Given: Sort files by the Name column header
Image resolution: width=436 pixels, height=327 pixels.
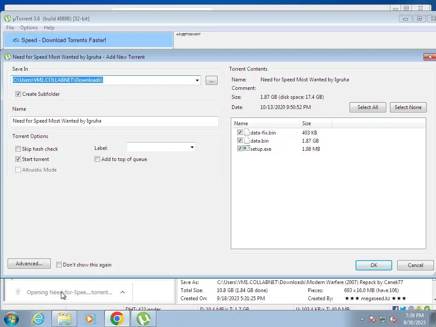Looking at the screenshot, I should click(x=265, y=123).
